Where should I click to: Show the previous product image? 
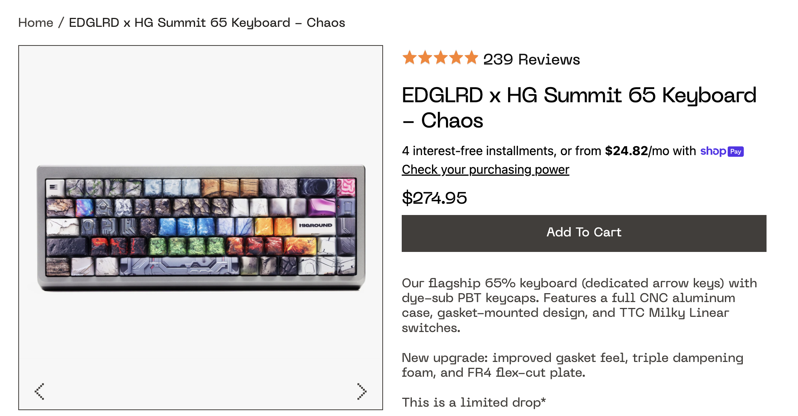pos(40,391)
